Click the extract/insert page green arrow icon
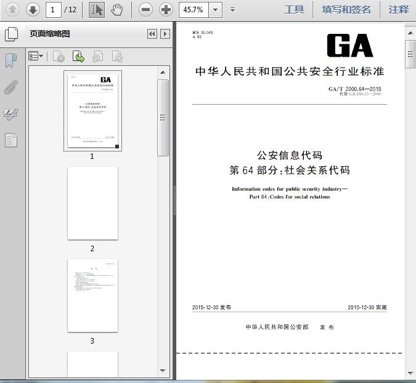The height and width of the screenshot is (383, 416). (78, 56)
